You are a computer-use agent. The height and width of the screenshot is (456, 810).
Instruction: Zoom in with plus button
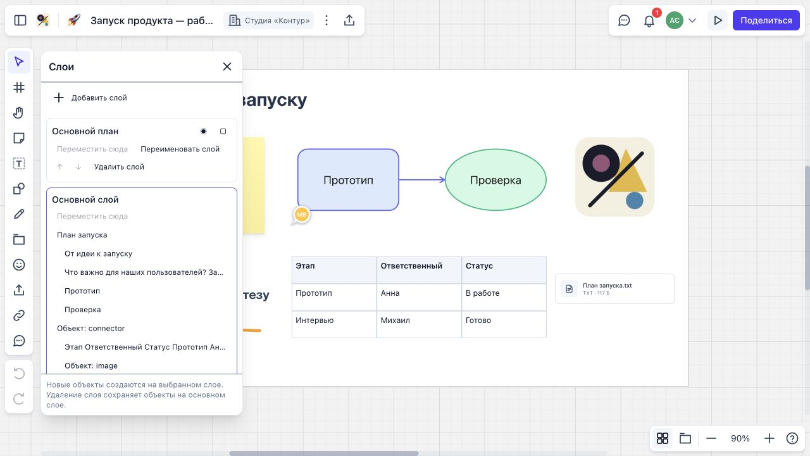[769, 438]
